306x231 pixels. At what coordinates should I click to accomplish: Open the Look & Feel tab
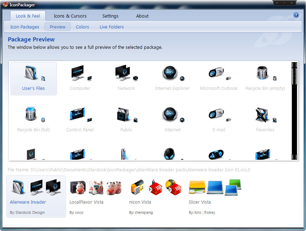(x=28, y=16)
